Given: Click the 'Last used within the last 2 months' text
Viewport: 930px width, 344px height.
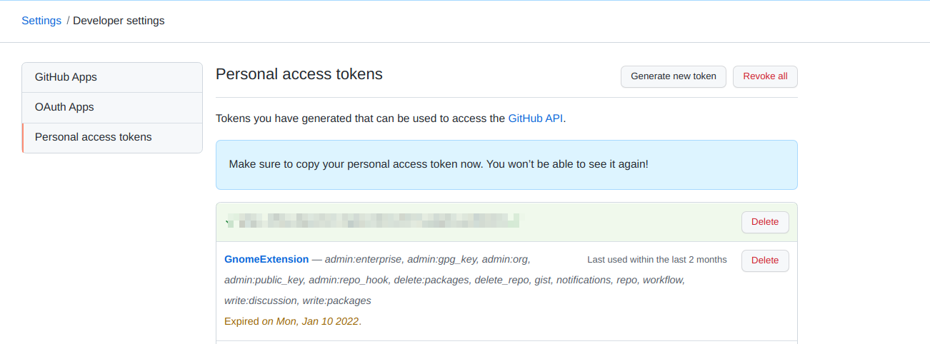Looking at the screenshot, I should [656, 260].
